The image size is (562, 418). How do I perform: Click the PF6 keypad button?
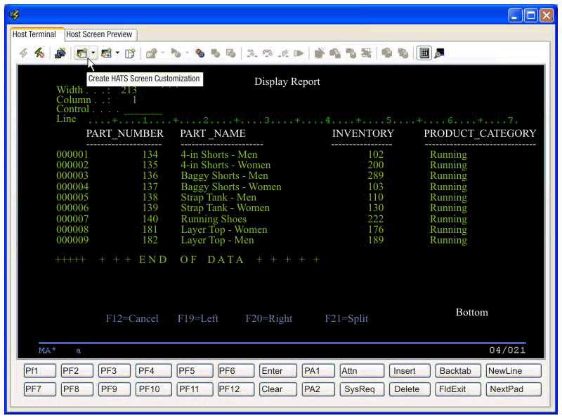tap(236, 371)
